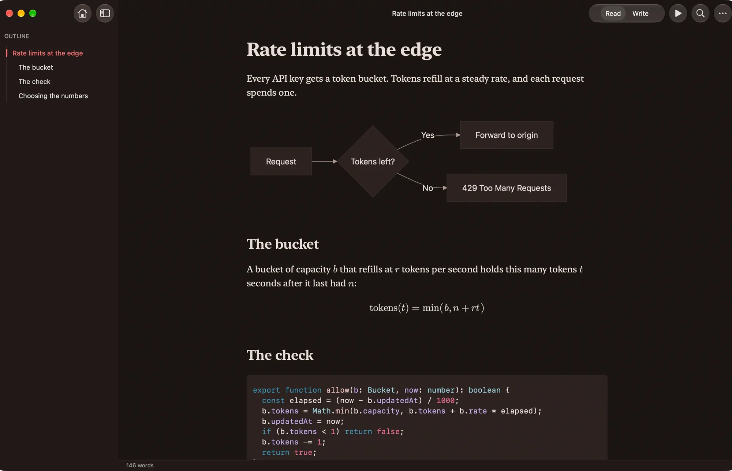Screen dimensions: 732x471
Task: Click the 'No' branch label
Action: point(427,188)
